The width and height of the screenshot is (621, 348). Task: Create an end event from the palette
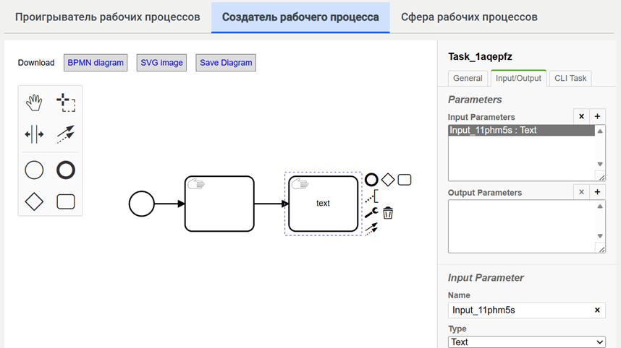tap(66, 170)
